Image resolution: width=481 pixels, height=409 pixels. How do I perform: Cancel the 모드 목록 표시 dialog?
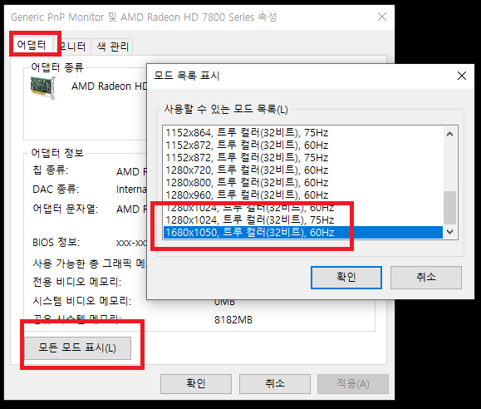coord(426,278)
